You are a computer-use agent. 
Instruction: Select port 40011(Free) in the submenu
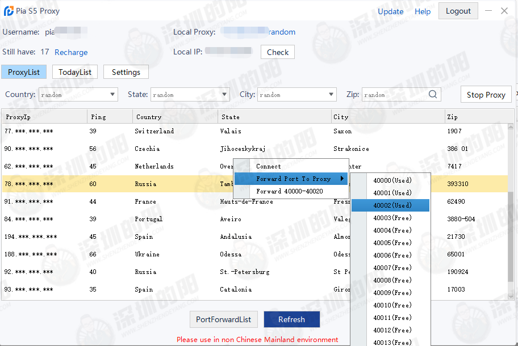(x=390, y=318)
